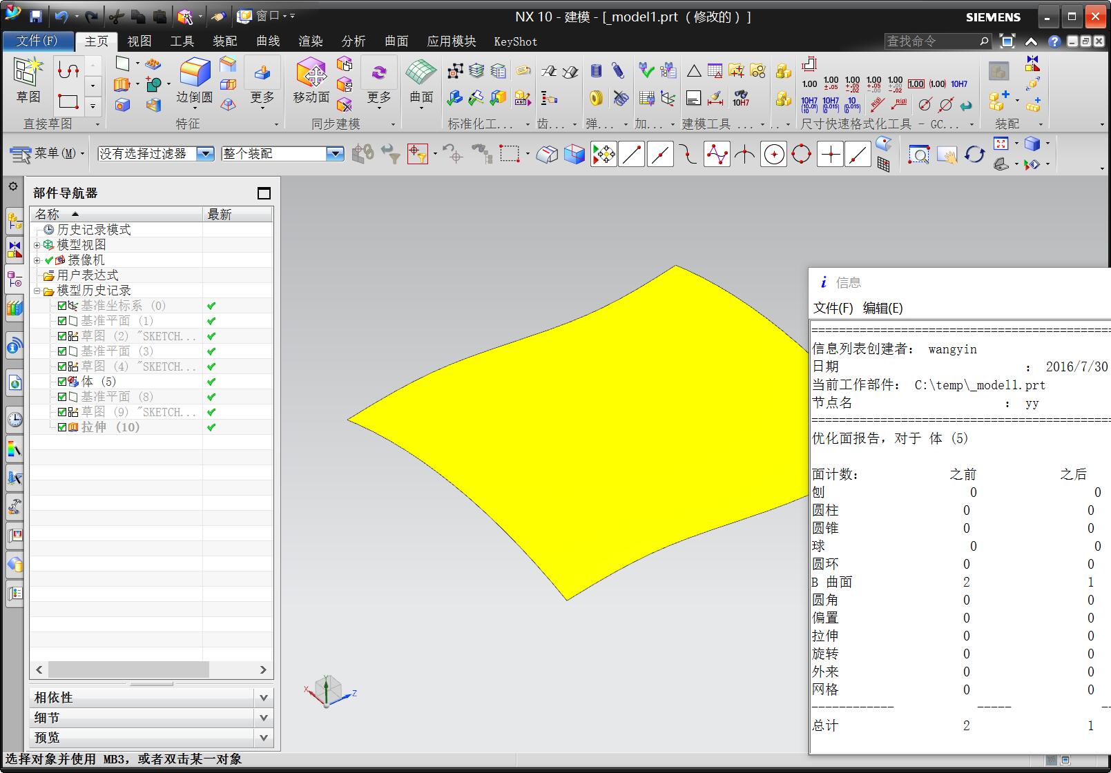Collapse the 预览 section in navigator
Screen dimensions: 1111x773
(263, 738)
